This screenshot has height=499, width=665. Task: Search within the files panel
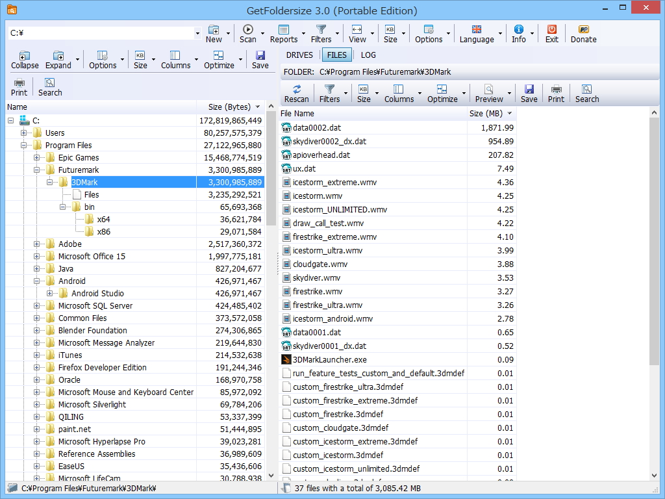587,94
